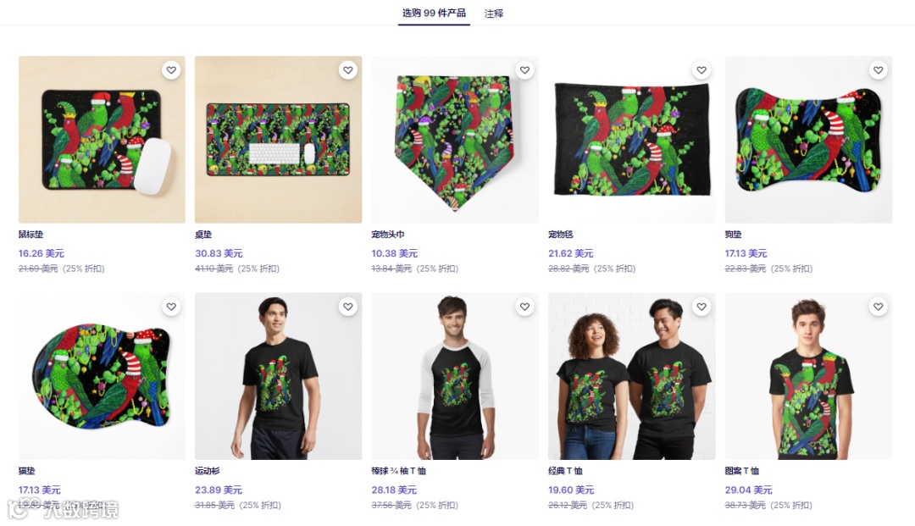Open the 宠物头巾 product title link

click(387, 235)
